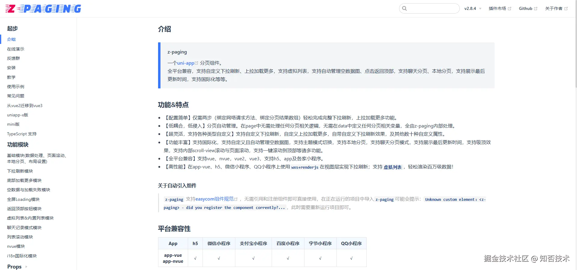Open uniapp-x版 sidebar item
Image resolution: width=577 pixels, height=270 pixels.
tap(18, 115)
